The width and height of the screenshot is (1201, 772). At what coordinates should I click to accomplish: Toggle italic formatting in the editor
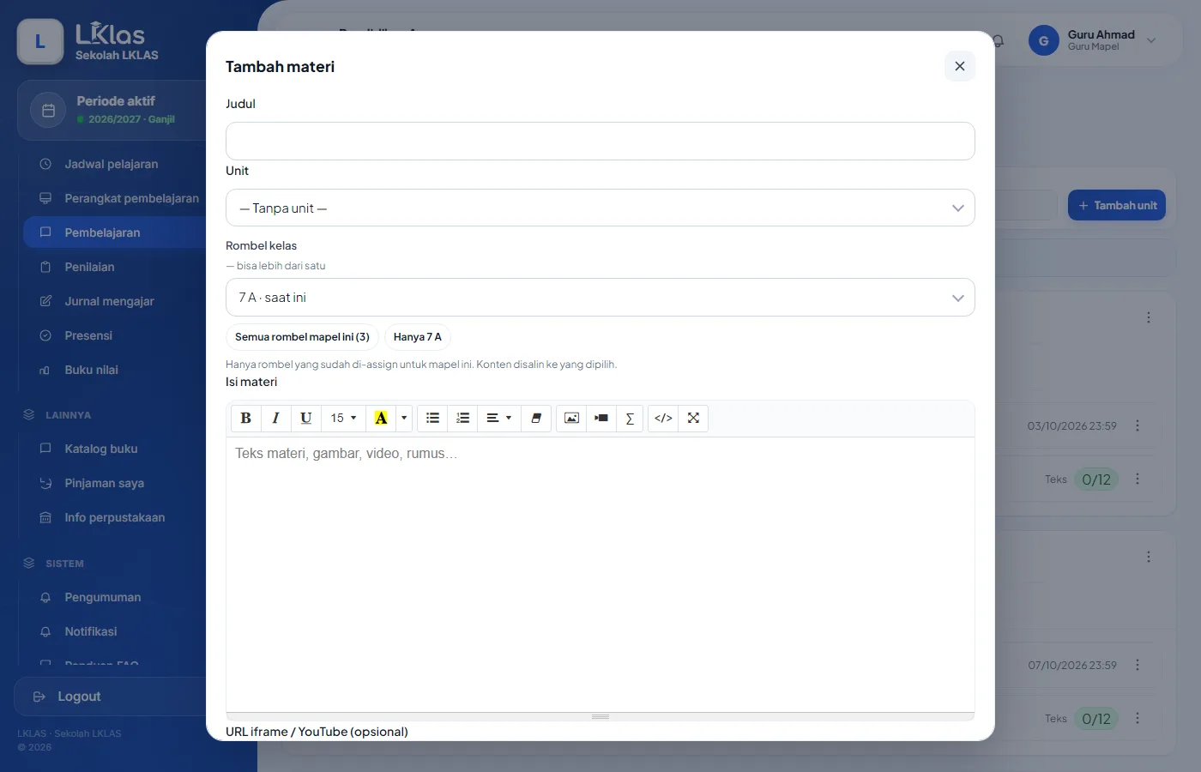tap(275, 419)
